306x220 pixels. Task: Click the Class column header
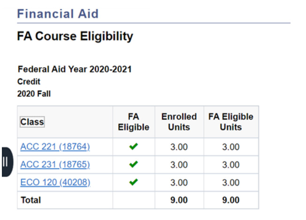tap(32, 122)
